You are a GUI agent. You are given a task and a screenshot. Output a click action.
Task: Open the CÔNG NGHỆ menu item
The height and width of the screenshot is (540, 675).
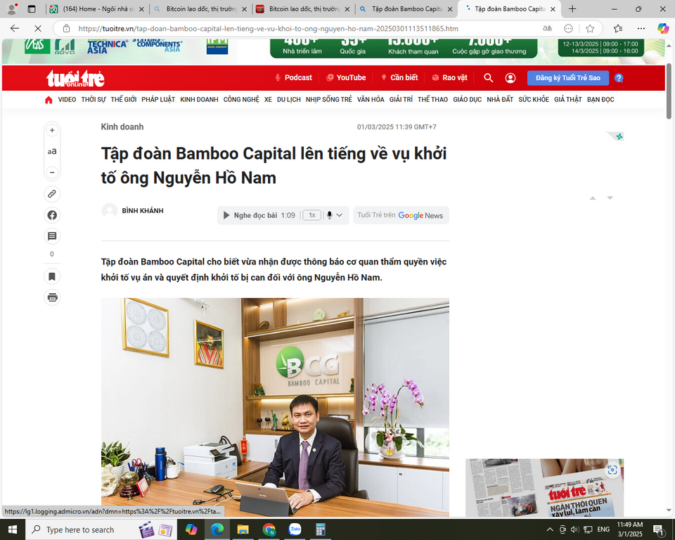tap(241, 100)
